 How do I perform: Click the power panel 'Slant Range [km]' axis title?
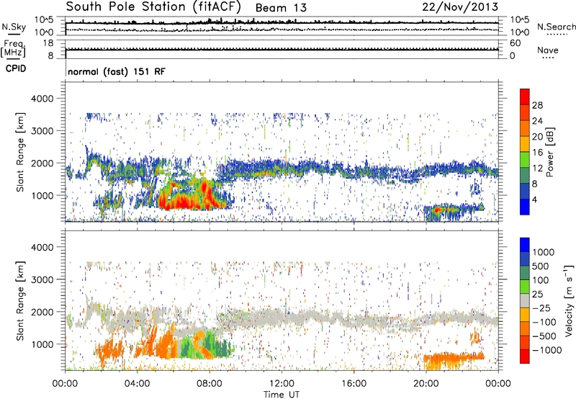(x=20, y=152)
